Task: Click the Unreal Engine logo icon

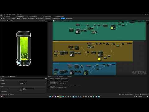Action: (2, 16)
